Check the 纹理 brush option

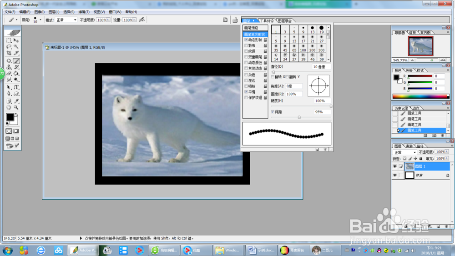point(246,51)
